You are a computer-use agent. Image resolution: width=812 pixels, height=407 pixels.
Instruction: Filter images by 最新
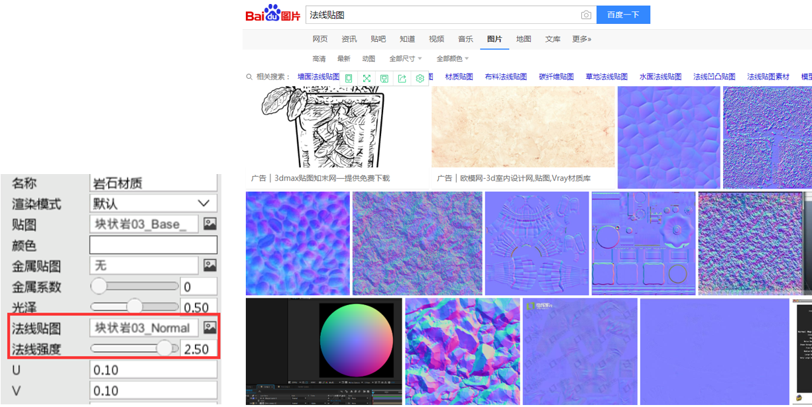[344, 59]
